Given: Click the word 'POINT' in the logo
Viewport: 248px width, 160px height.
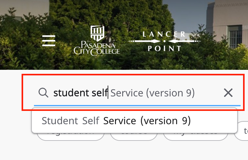Looking at the screenshot, I should [164, 49].
